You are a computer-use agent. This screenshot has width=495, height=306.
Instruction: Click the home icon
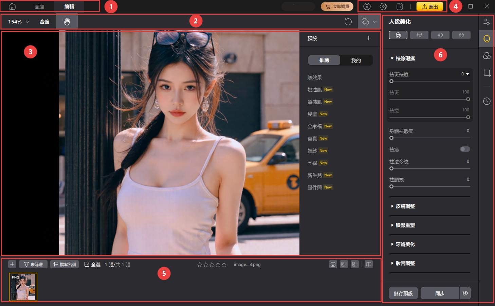pos(12,6)
